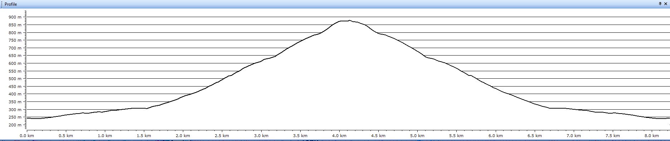The image size is (670, 141).
Task: Click the Profile panel title text
Action: pos(11,4)
